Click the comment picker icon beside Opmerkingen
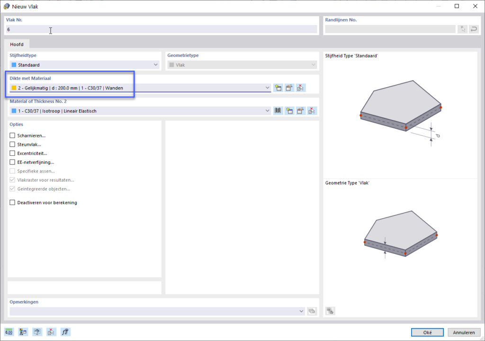The width and height of the screenshot is (485, 341). (x=312, y=311)
